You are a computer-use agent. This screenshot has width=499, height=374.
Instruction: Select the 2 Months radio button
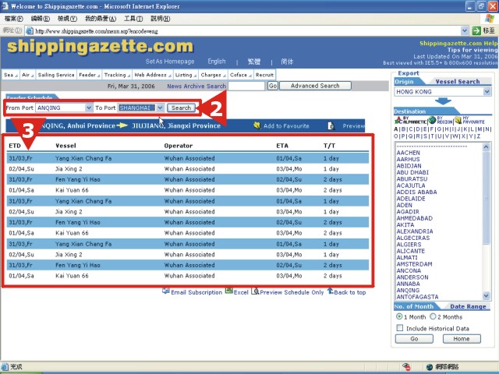(x=433, y=316)
